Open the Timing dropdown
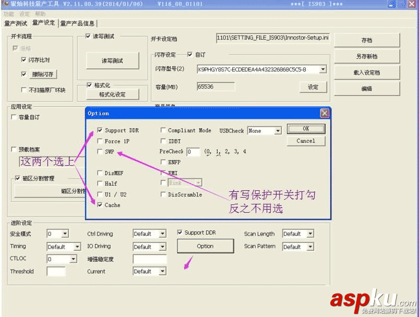The width and height of the screenshot is (419, 317). point(77,247)
